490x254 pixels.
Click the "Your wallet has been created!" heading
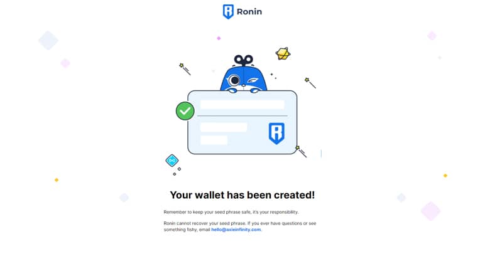[x=242, y=195]
